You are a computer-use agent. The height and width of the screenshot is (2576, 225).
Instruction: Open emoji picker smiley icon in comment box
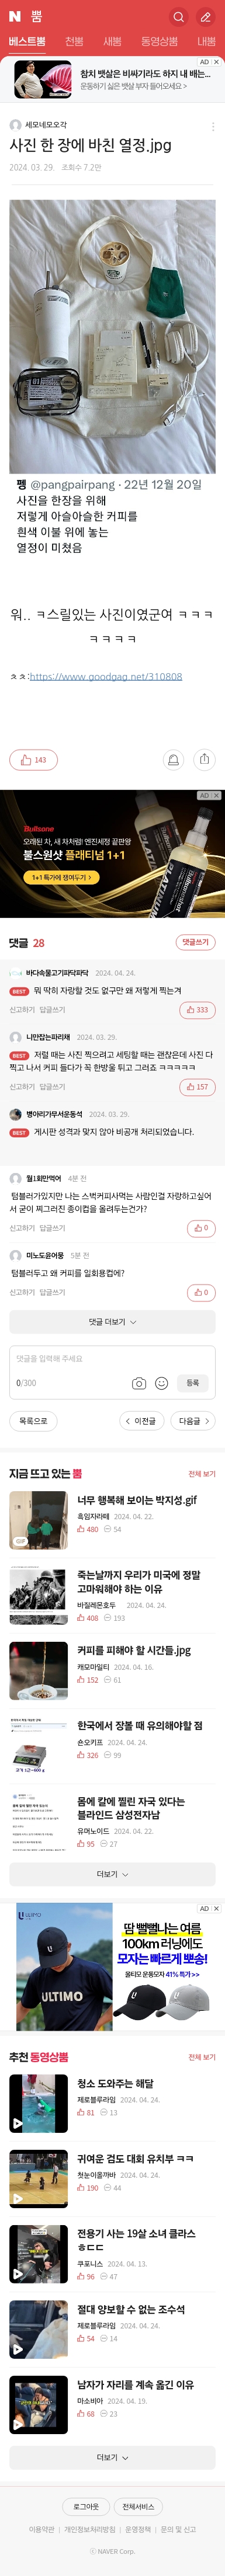(x=161, y=1383)
